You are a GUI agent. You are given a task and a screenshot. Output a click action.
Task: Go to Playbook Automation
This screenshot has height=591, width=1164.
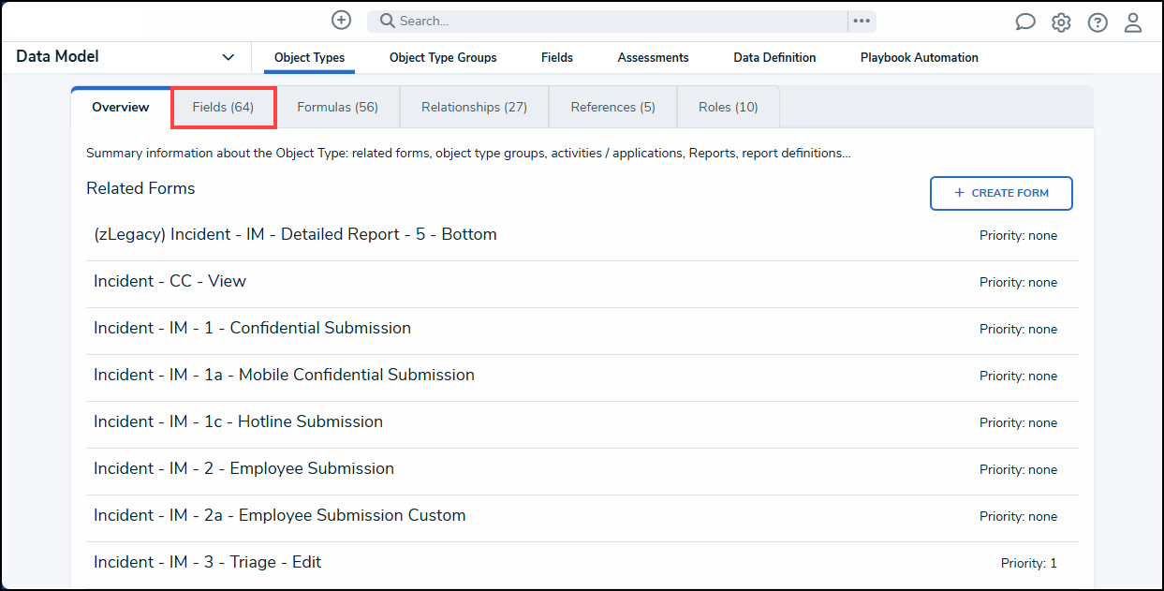point(919,57)
